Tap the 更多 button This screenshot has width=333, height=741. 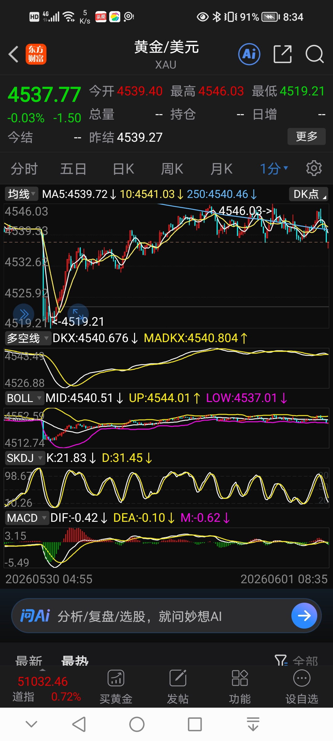(306, 136)
